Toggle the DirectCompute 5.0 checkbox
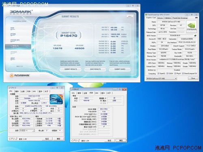Image resolution: width=203 pixels, height=152 pixels. tap(183, 73)
